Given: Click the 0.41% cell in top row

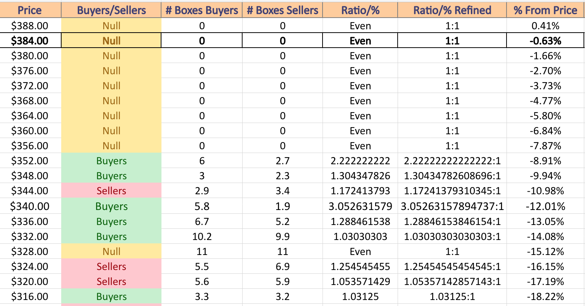Looking at the screenshot, I should tap(545, 25).
